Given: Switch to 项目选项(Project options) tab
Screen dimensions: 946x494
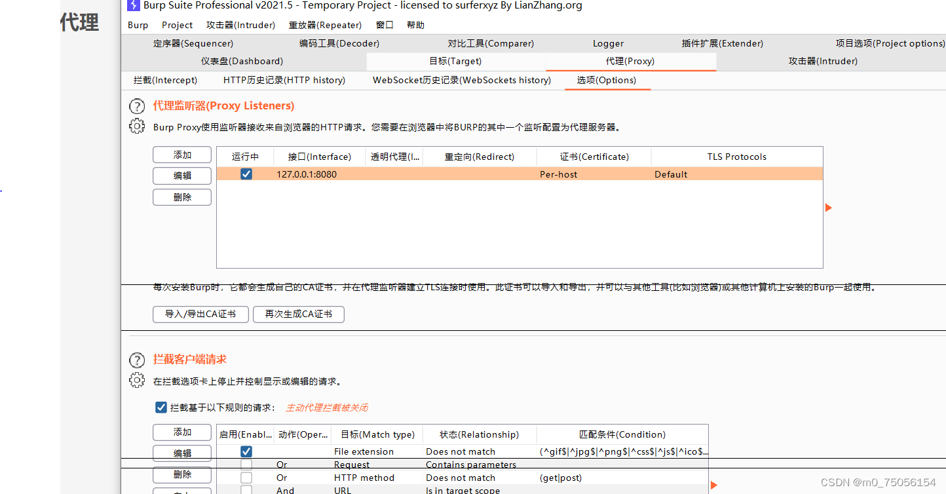Looking at the screenshot, I should (890, 43).
